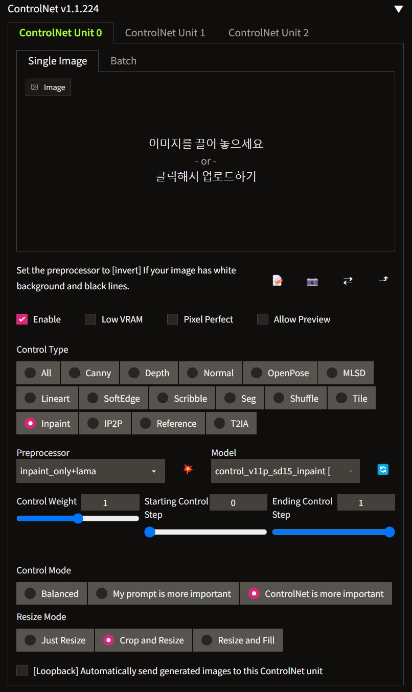Select the SoftEdge control type
The image size is (412, 692).
tap(113, 398)
